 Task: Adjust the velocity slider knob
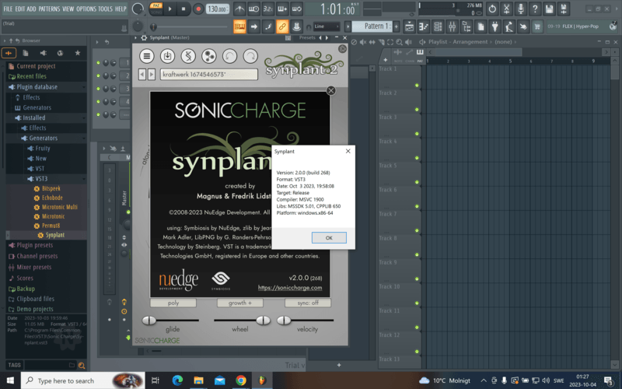tap(284, 321)
